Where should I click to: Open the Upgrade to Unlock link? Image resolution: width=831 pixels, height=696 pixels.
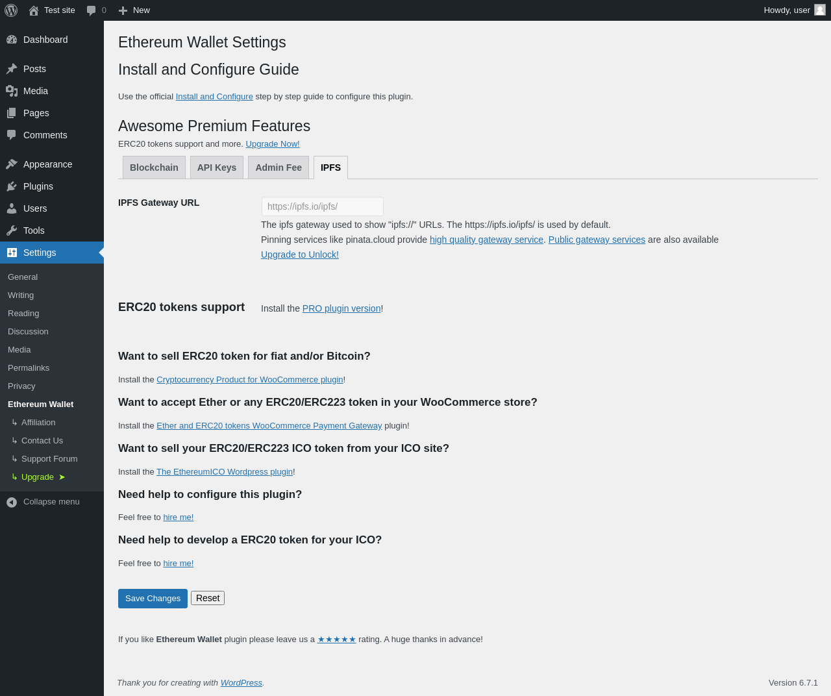click(x=300, y=255)
